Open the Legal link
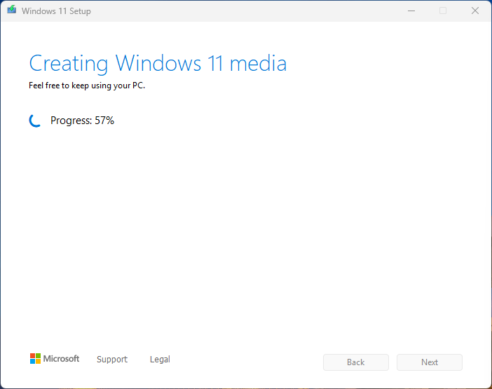The width and height of the screenshot is (492, 389). click(160, 360)
